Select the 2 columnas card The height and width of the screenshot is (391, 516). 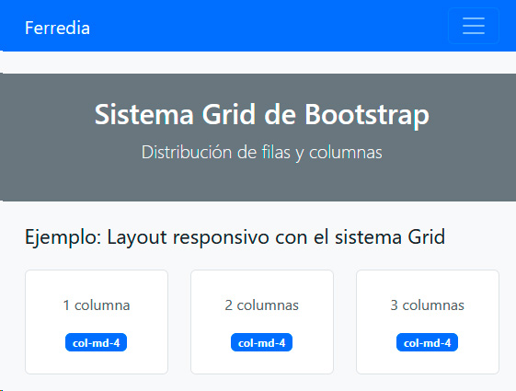pos(262,322)
